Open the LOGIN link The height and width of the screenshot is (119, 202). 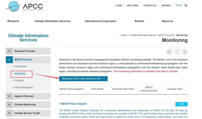point(118,6)
